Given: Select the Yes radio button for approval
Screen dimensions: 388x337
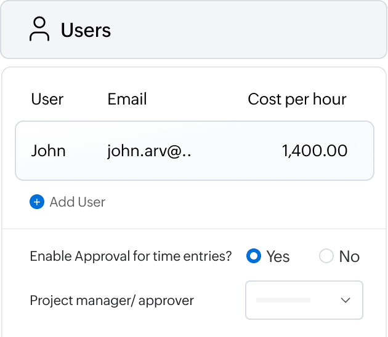Looking at the screenshot, I should tap(253, 256).
